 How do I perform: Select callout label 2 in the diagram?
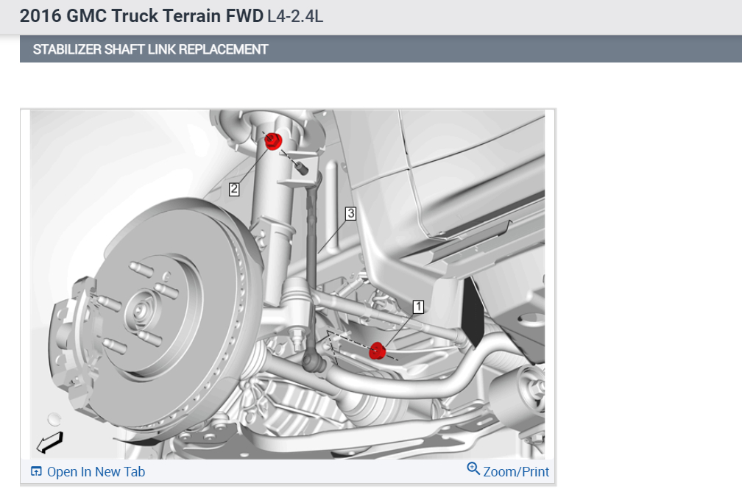(234, 189)
